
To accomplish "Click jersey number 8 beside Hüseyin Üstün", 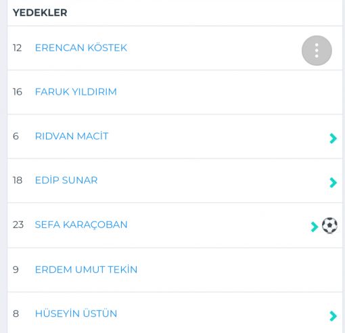I will coord(16,313).
